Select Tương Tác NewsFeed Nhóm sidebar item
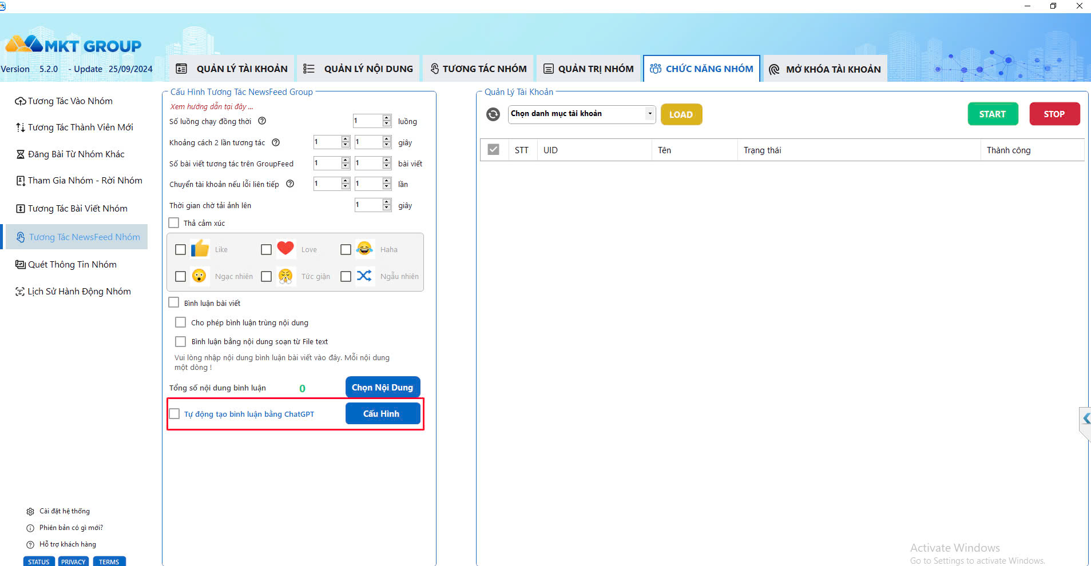The width and height of the screenshot is (1091, 566). tap(76, 237)
